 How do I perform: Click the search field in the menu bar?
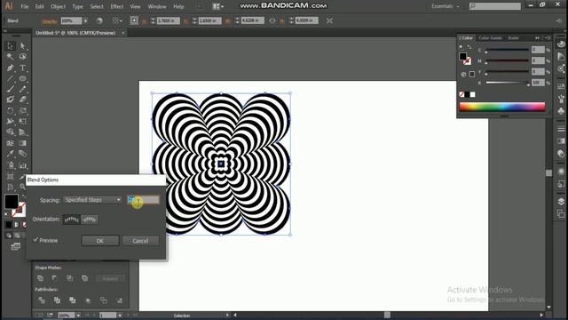tap(495, 6)
